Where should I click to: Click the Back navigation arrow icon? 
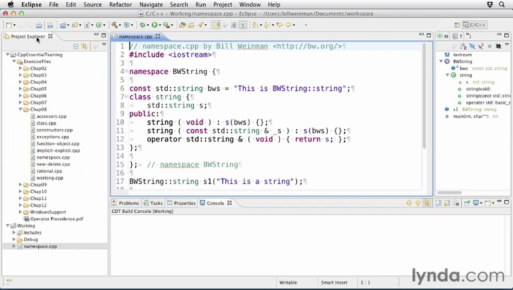coord(288,25)
